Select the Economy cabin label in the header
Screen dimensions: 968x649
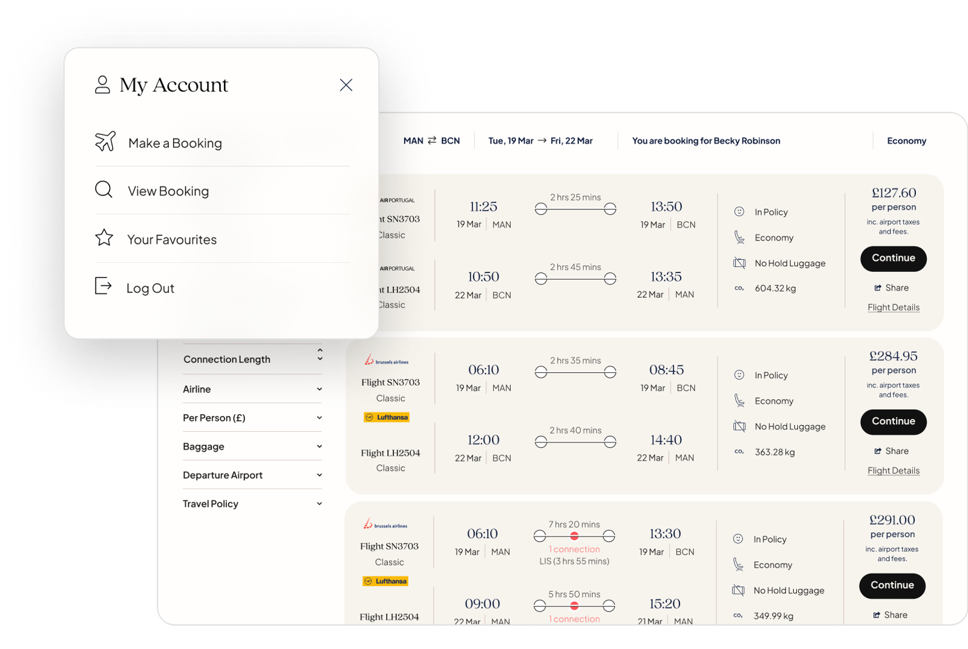tap(906, 140)
